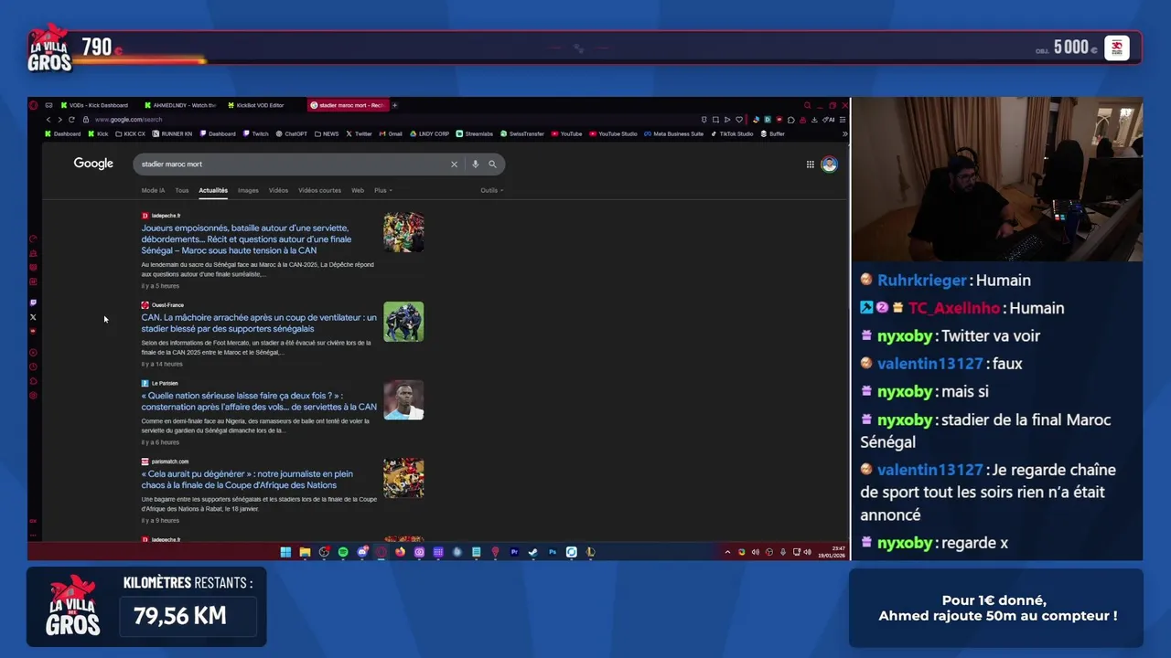Viewport: 1171px width, 658px height.
Task: Open the Gmail bookmark
Action: (x=391, y=133)
